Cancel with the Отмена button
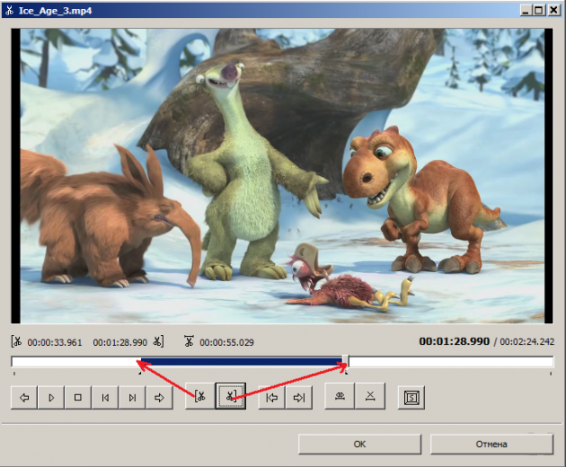The width and height of the screenshot is (566, 467). [x=491, y=444]
